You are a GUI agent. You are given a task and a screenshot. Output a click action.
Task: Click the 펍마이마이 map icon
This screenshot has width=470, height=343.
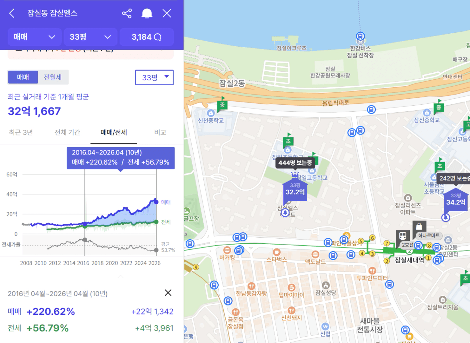[x=292, y=287]
